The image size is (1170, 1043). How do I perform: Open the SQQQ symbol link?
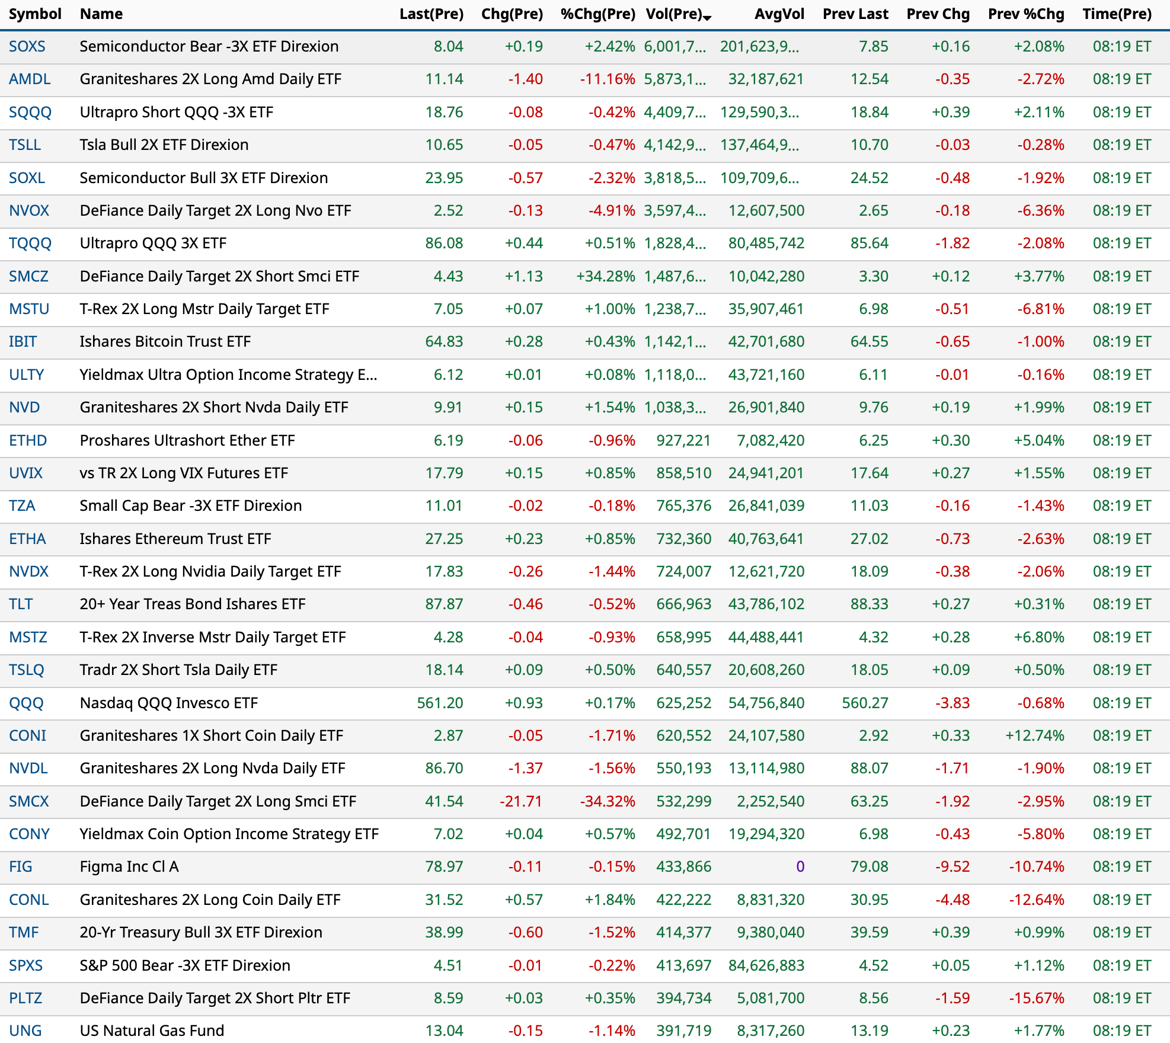(x=30, y=112)
